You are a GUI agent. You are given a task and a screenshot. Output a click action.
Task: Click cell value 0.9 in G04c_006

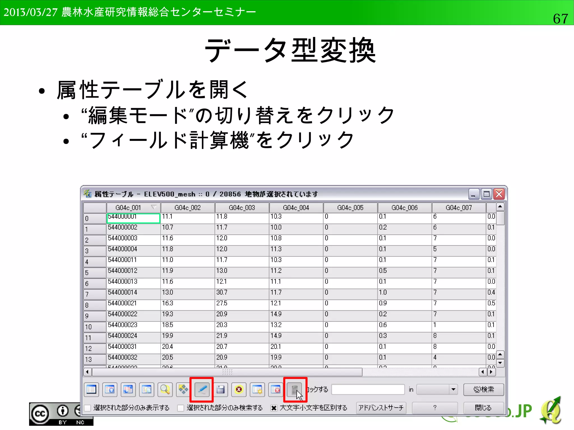pos(404,305)
